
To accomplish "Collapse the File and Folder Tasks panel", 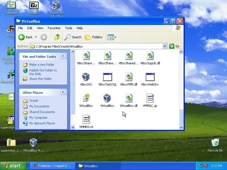I will coord(63,56).
